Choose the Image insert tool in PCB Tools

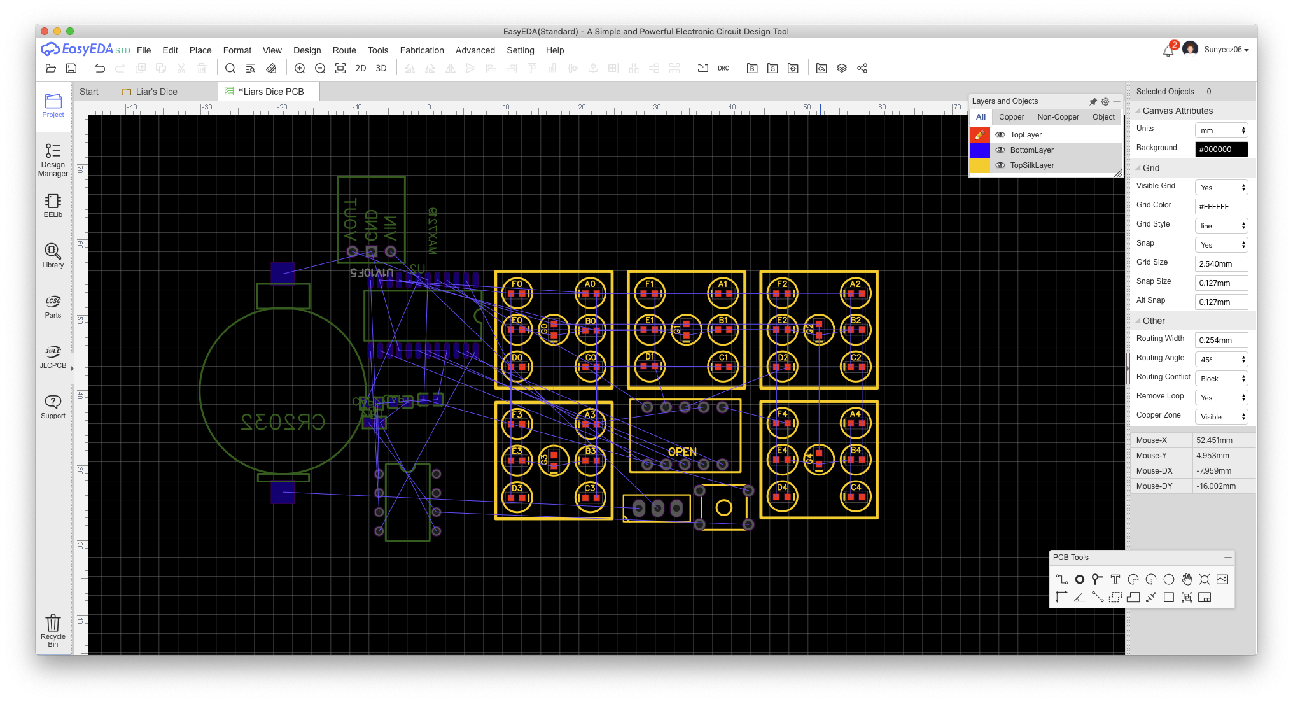point(1222,579)
